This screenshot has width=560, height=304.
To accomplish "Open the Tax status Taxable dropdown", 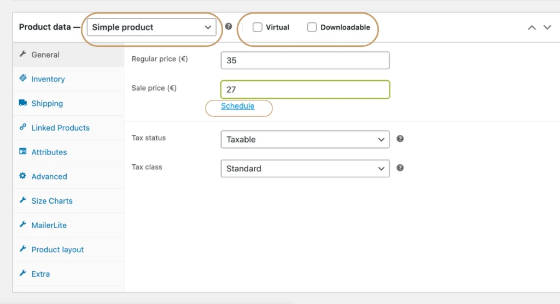I will (305, 139).
